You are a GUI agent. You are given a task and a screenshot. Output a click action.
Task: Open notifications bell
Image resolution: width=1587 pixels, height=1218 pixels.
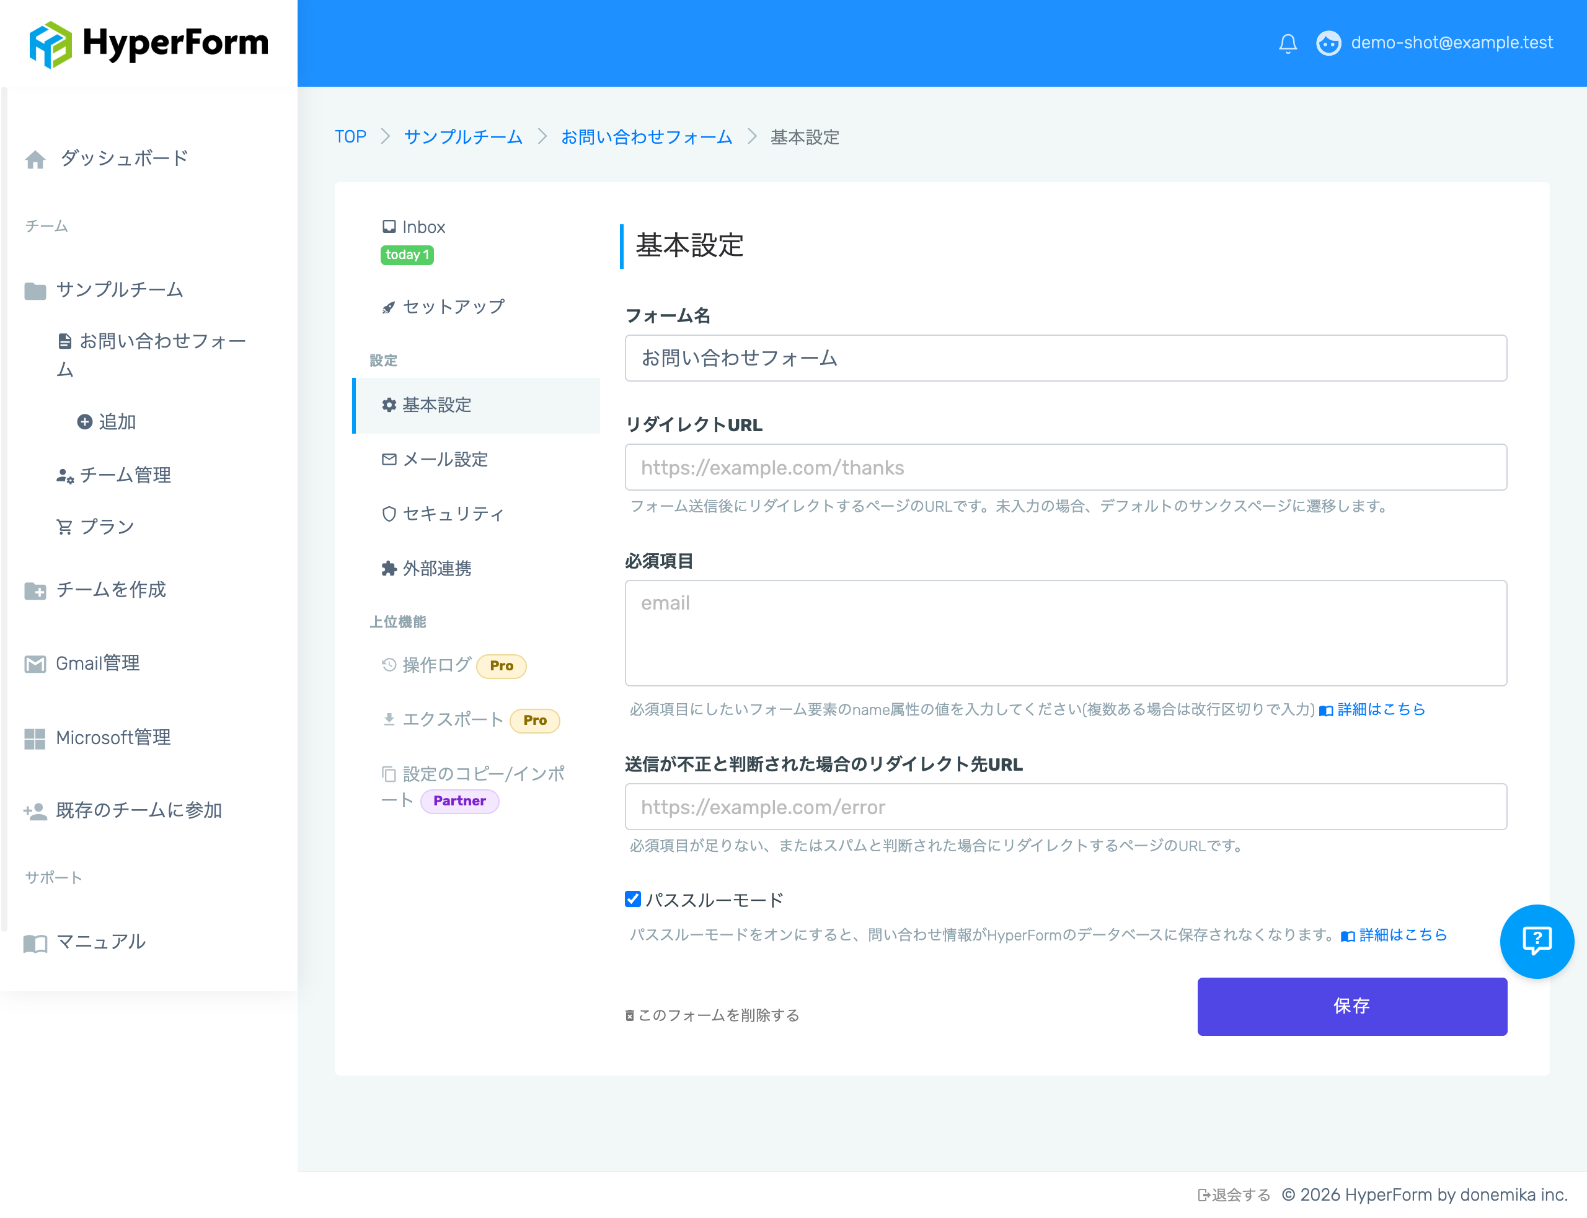(1288, 43)
